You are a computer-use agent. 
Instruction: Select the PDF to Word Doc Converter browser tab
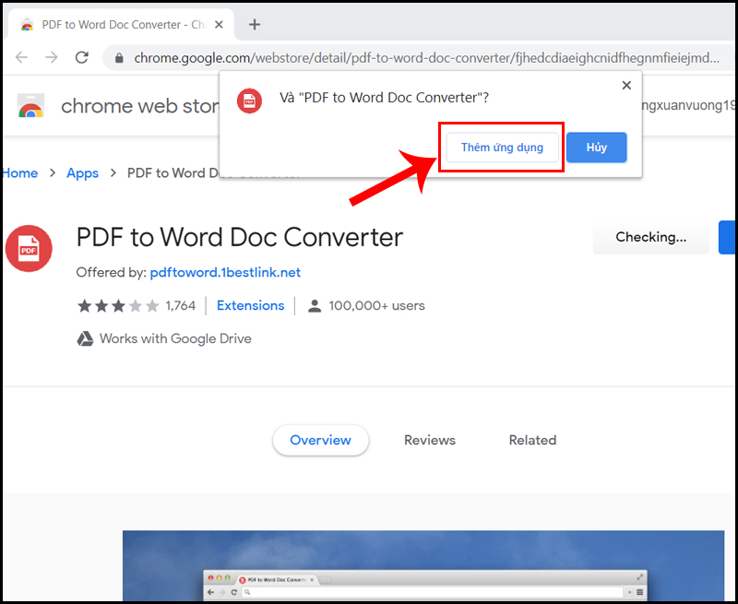(x=119, y=25)
